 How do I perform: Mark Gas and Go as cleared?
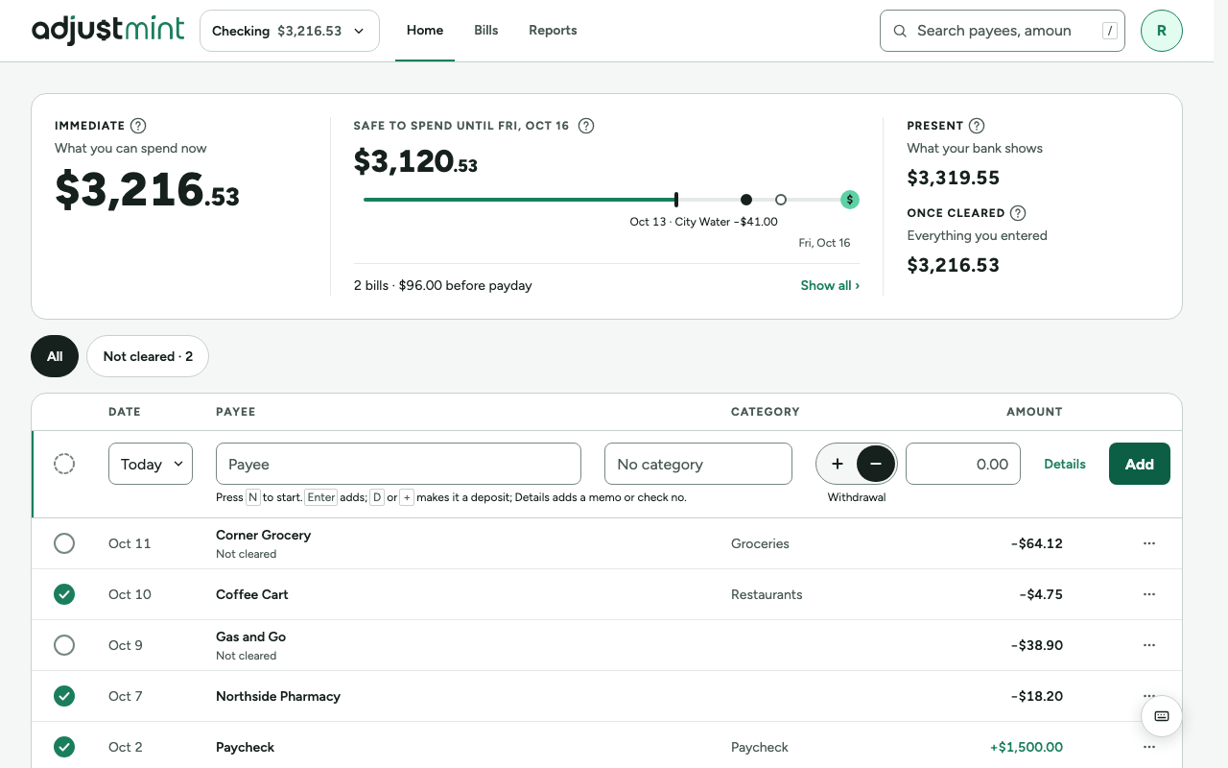(64, 645)
